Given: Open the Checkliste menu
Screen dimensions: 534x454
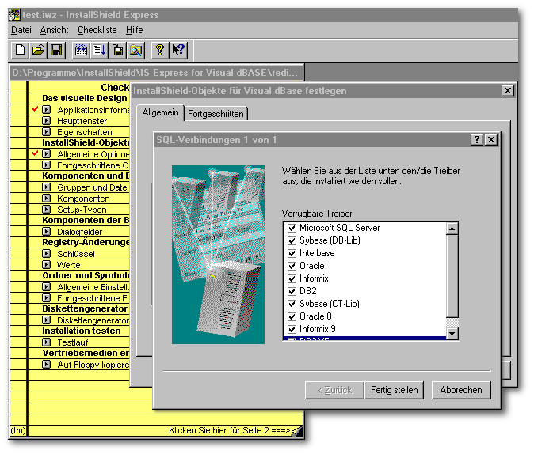Looking at the screenshot, I should click(x=97, y=30).
